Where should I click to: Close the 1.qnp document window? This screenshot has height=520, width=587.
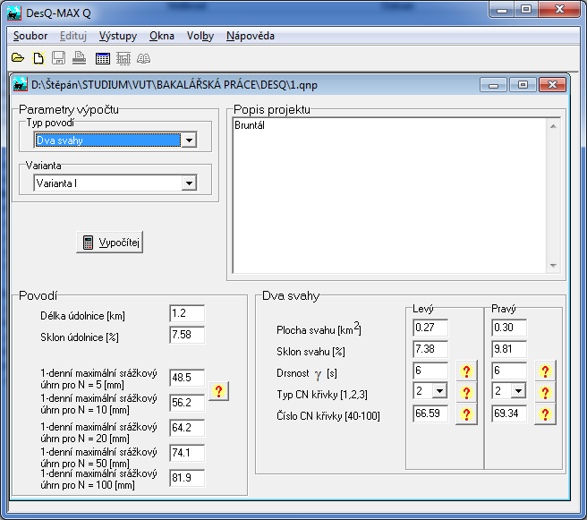click(x=552, y=85)
